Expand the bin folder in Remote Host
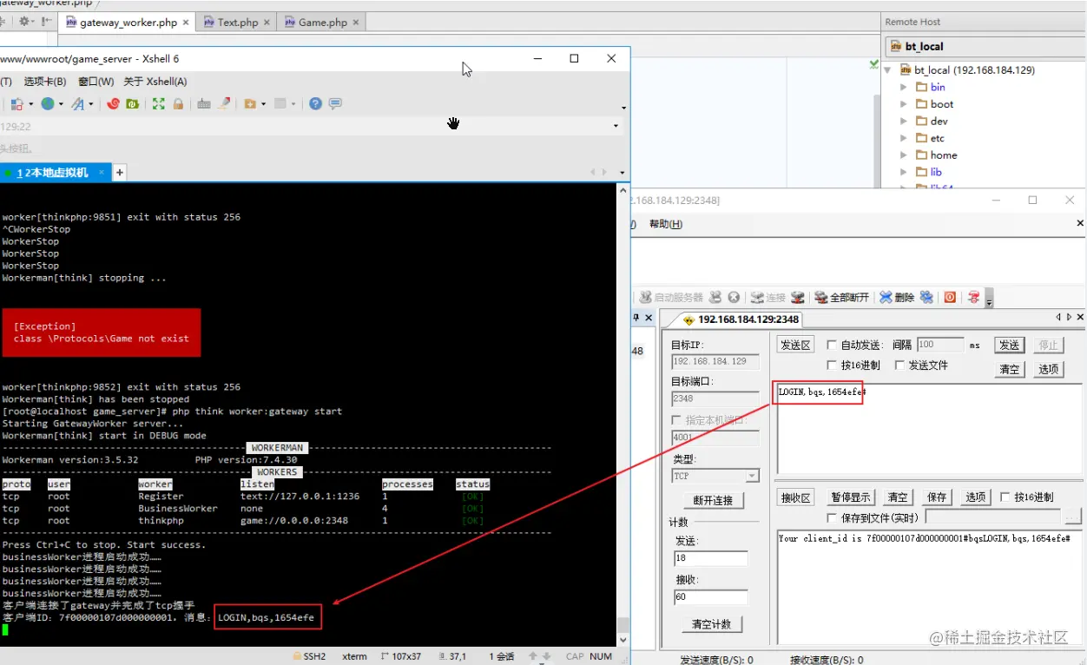 pos(903,87)
